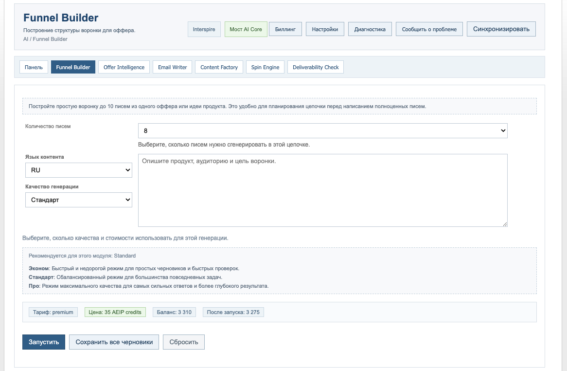This screenshot has width=567, height=371.
Task: Open the Количество писем dropdown
Action: point(322,130)
